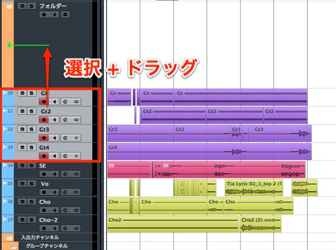Expand lanes arrow on track 17
The width and height of the screenshot is (336, 250).
[x=5, y=219]
